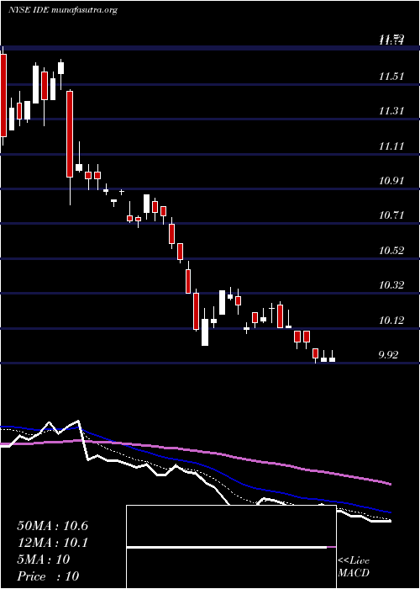Click the 50MA : 10.6 reading
The image size is (420, 589).
coord(52,526)
